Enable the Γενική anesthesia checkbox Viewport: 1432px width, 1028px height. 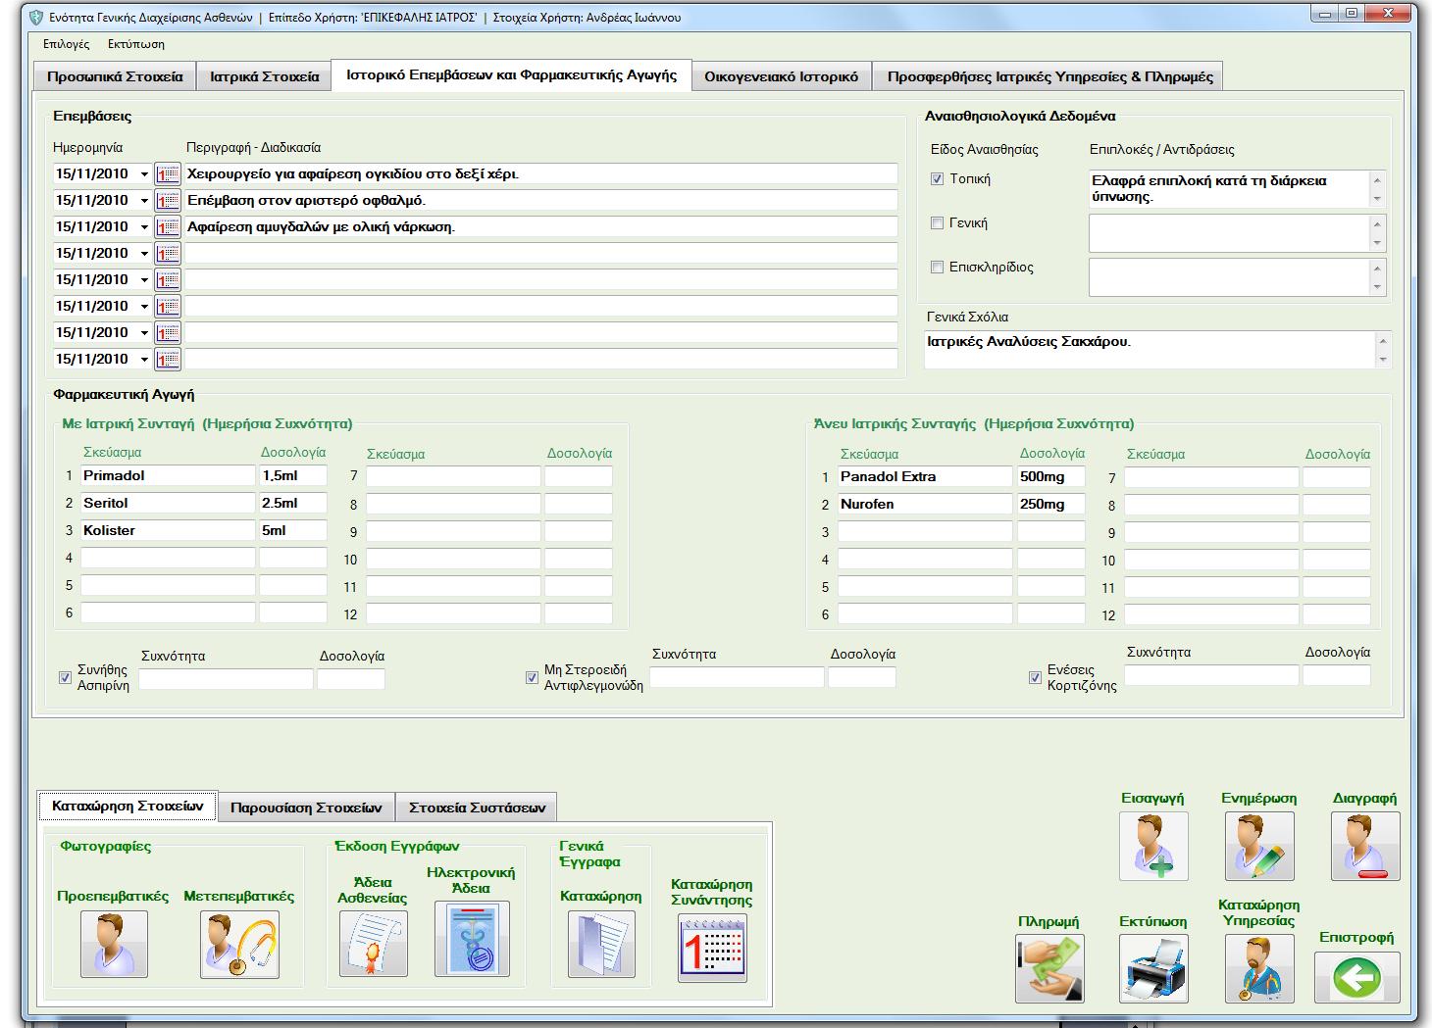coord(937,223)
